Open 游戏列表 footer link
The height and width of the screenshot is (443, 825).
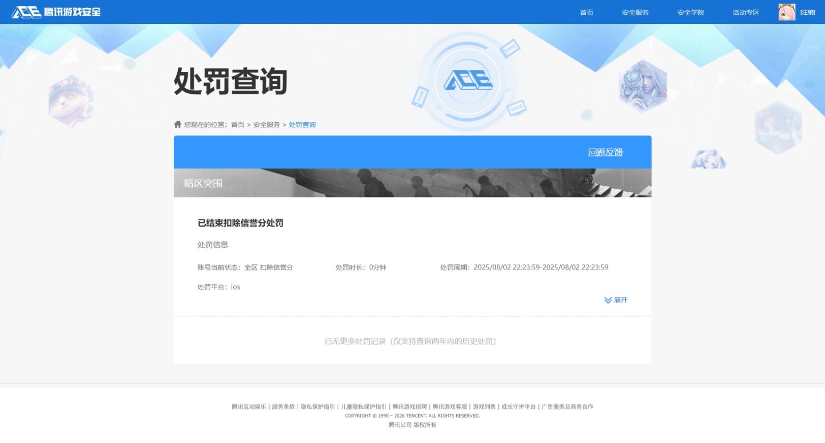coord(484,407)
